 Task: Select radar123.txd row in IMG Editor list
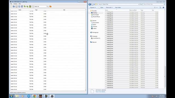(48, 33)
